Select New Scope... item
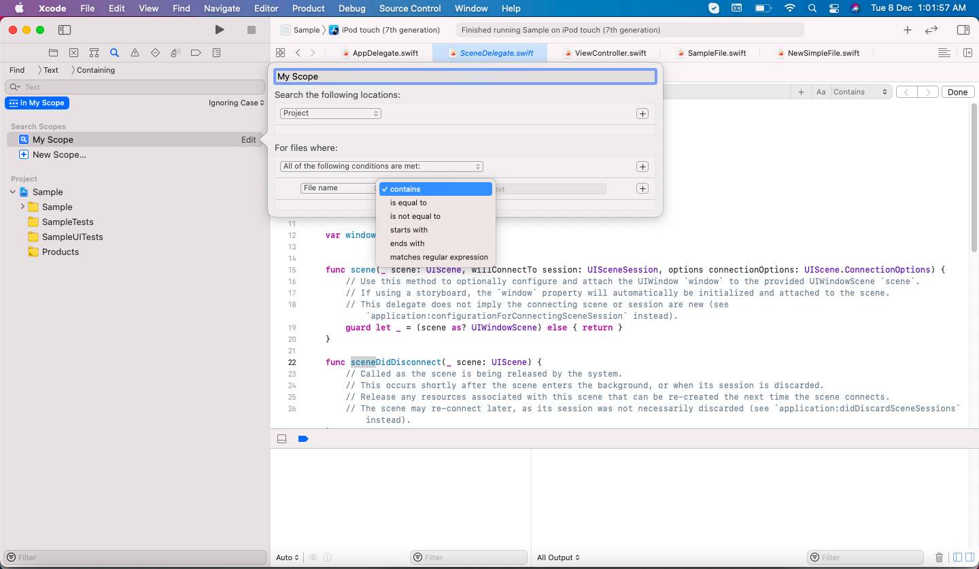The height and width of the screenshot is (569, 979). [x=59, y=154]
